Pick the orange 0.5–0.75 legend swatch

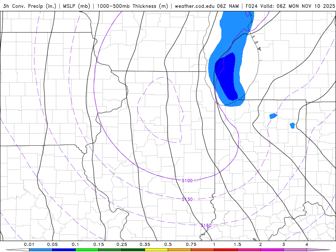[x=180, y=250]
